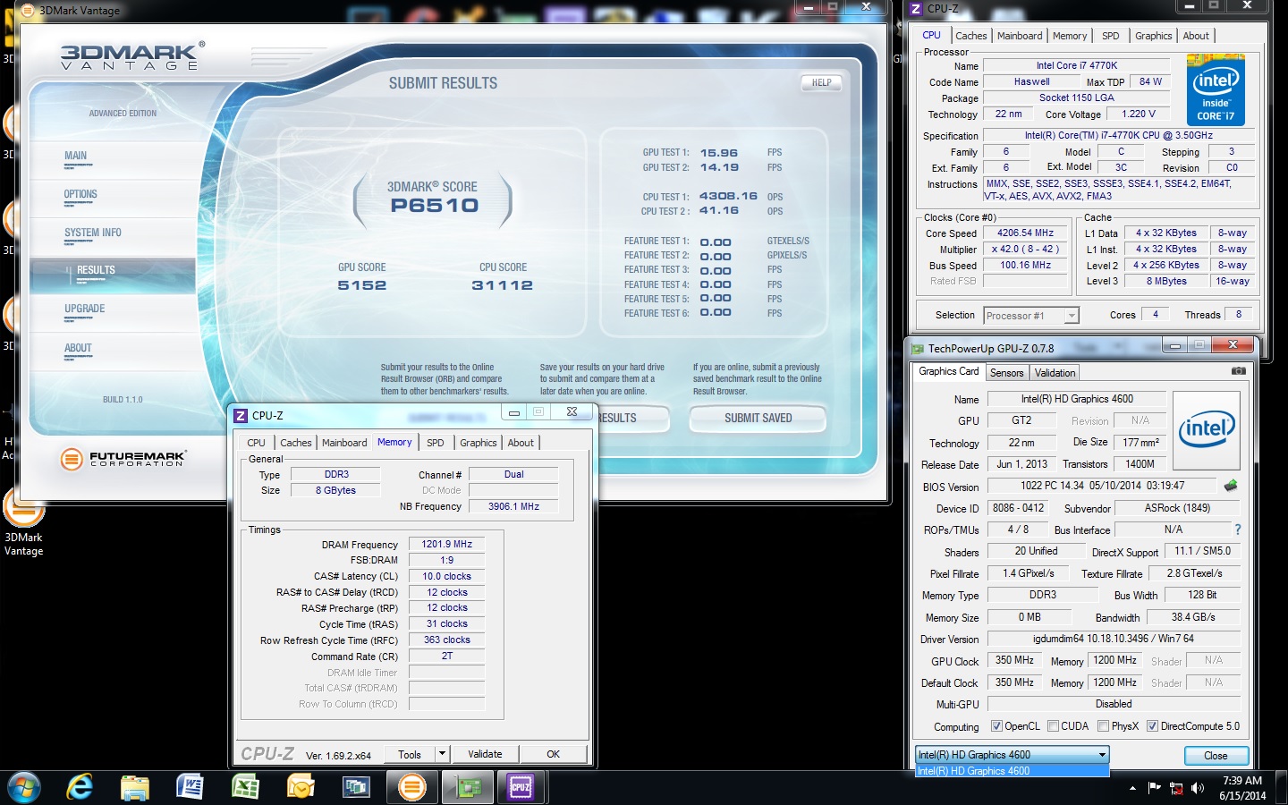The height and width of the screenshot is (805, 1288).
Task: Click the Tools button in CPU-Z
Action: pyautogui.click(x=409, y=754)
